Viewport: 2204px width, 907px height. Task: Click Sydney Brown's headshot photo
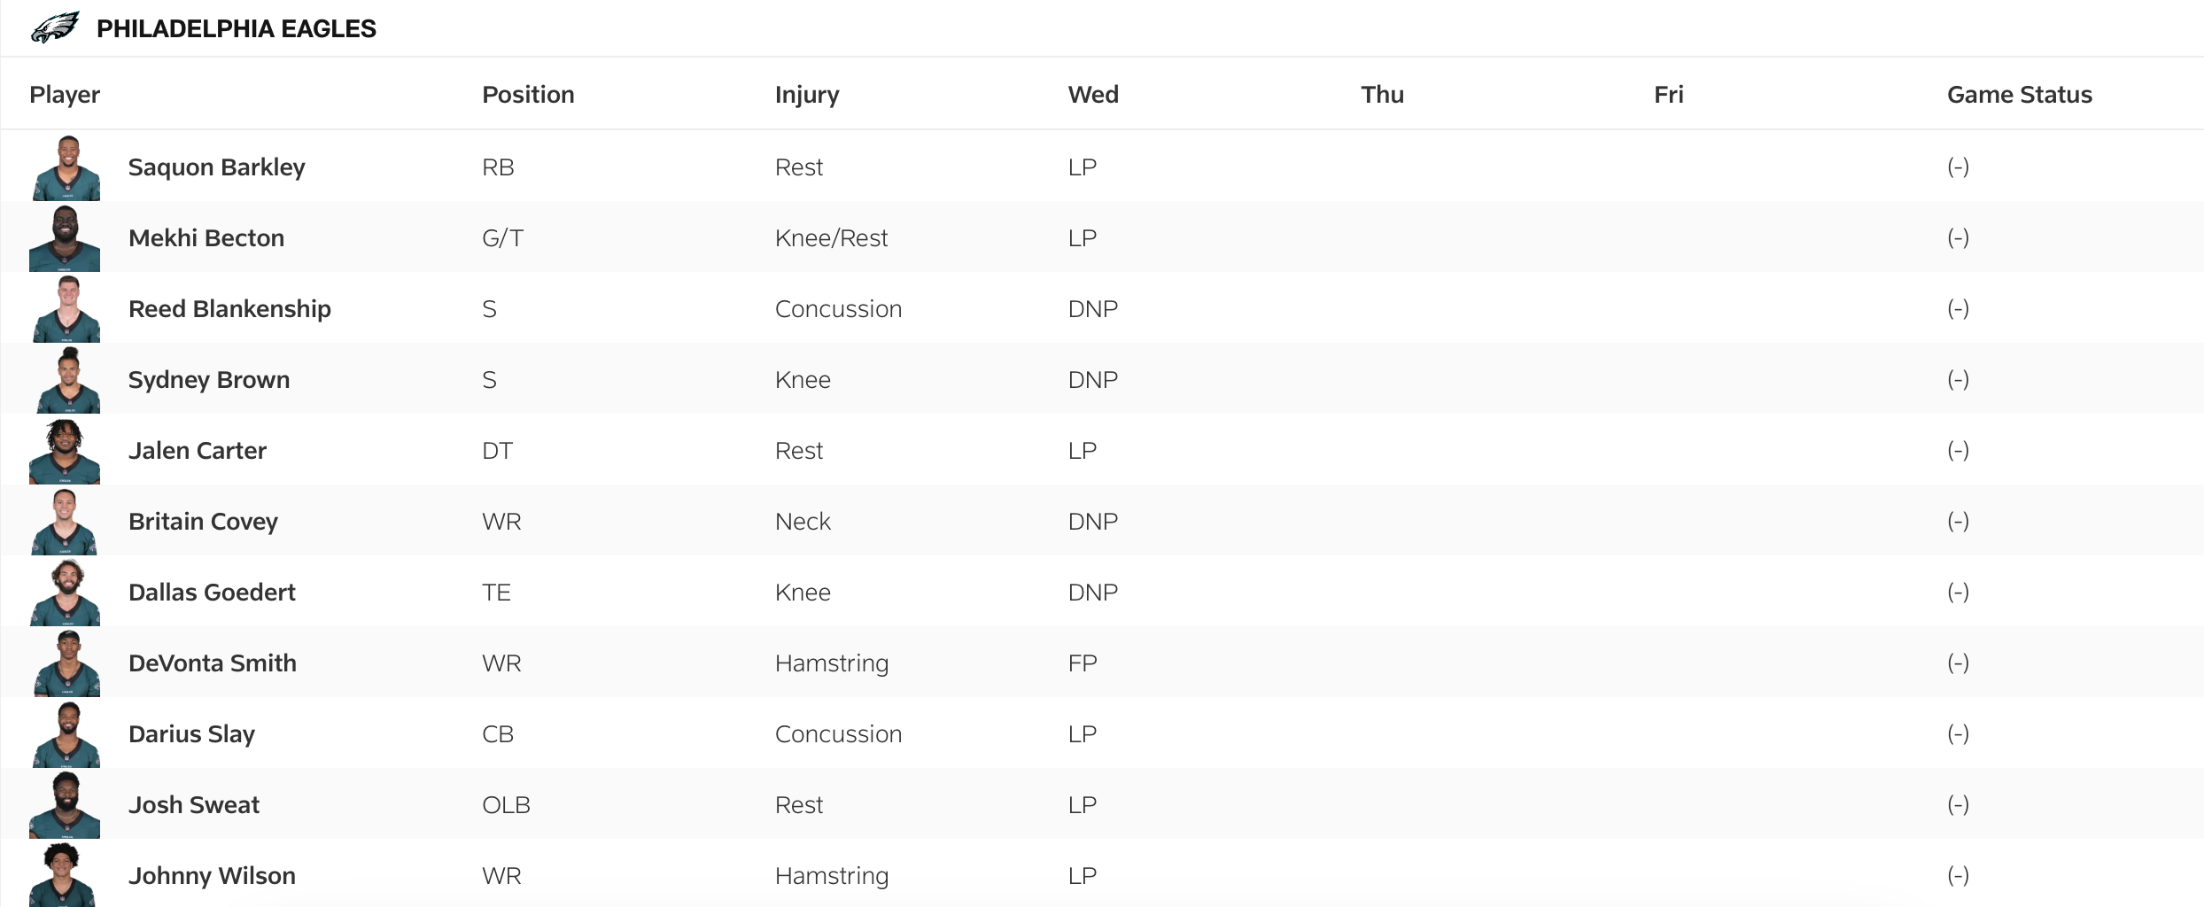pos(67,381)
